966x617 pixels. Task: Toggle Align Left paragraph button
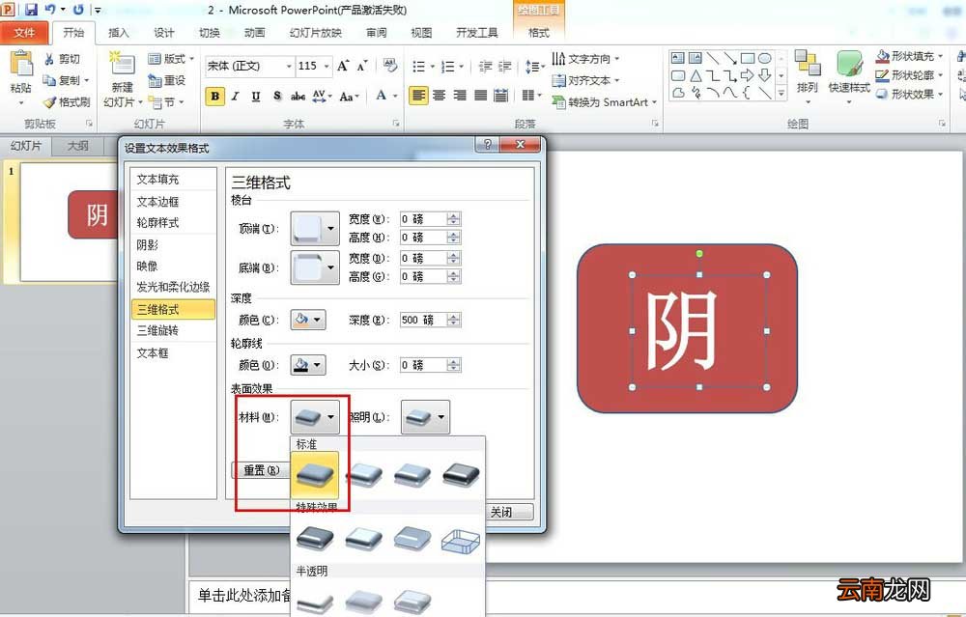point(418,96)
